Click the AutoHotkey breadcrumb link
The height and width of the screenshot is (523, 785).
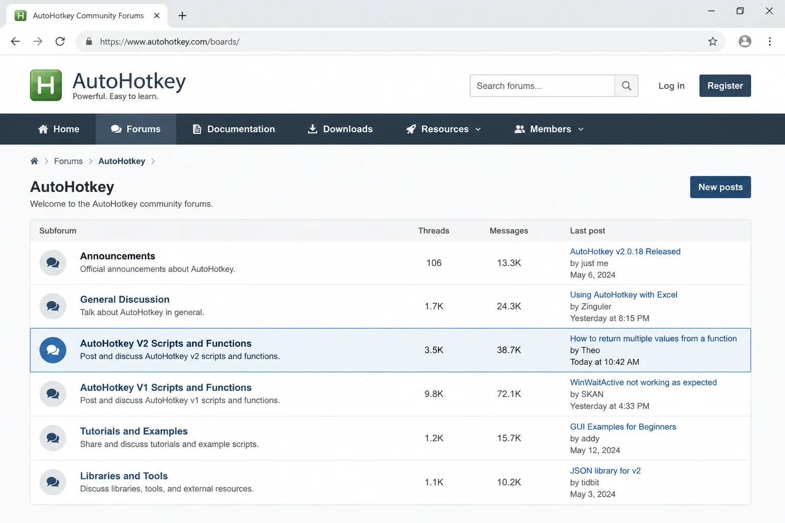click(x=122, y=161)
